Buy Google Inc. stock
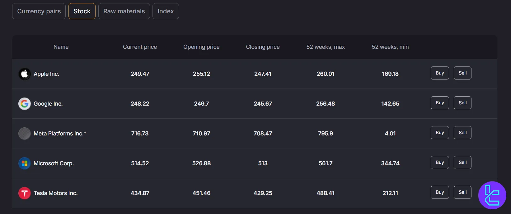The height and width of the screenshot is (214, 511). tap(440, 103)
